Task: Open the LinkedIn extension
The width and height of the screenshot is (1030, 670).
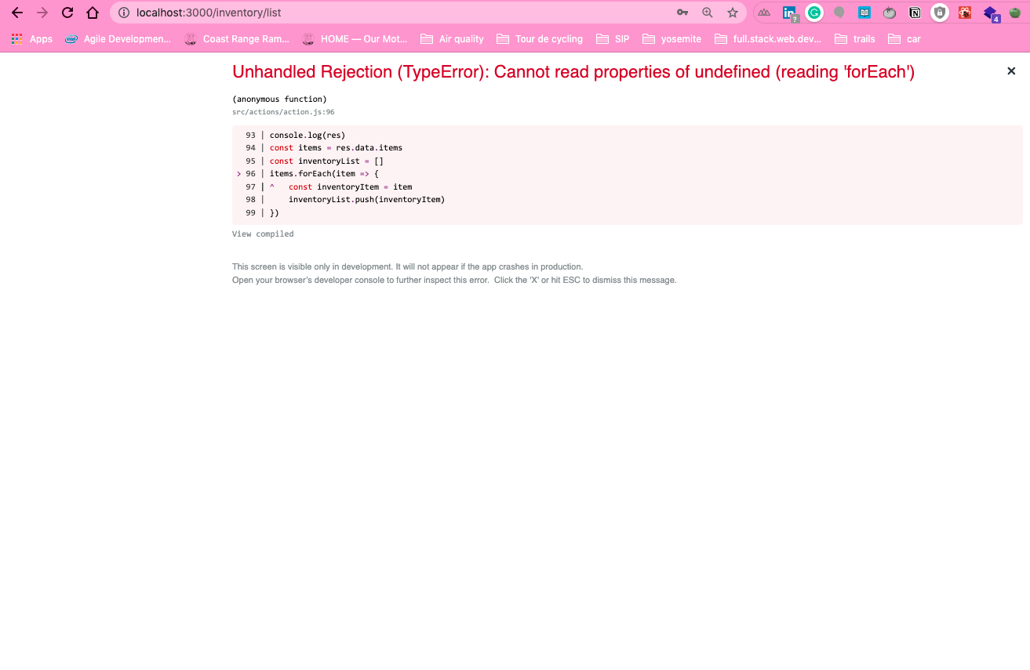Action: [x=789, y=13]
